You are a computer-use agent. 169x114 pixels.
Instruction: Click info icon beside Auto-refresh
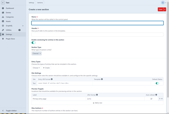coord(156,95)
